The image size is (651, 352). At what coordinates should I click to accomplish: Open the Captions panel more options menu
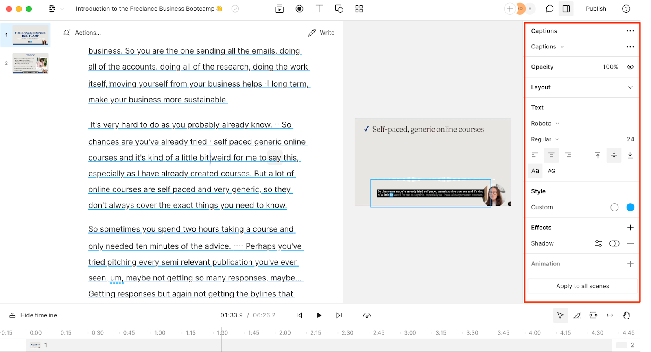click(630, 31)
